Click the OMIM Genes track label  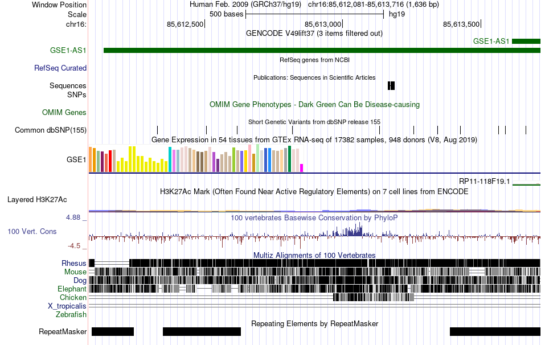tap(64, 113)
